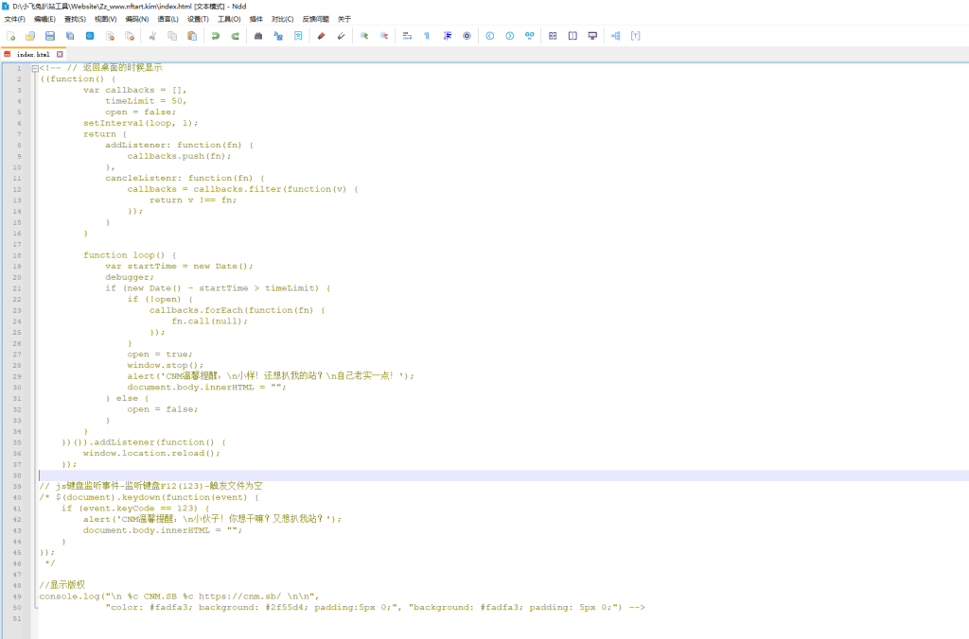Toggle word wrap toolbar icon
The image size is (969, 639).
point(407,36)
